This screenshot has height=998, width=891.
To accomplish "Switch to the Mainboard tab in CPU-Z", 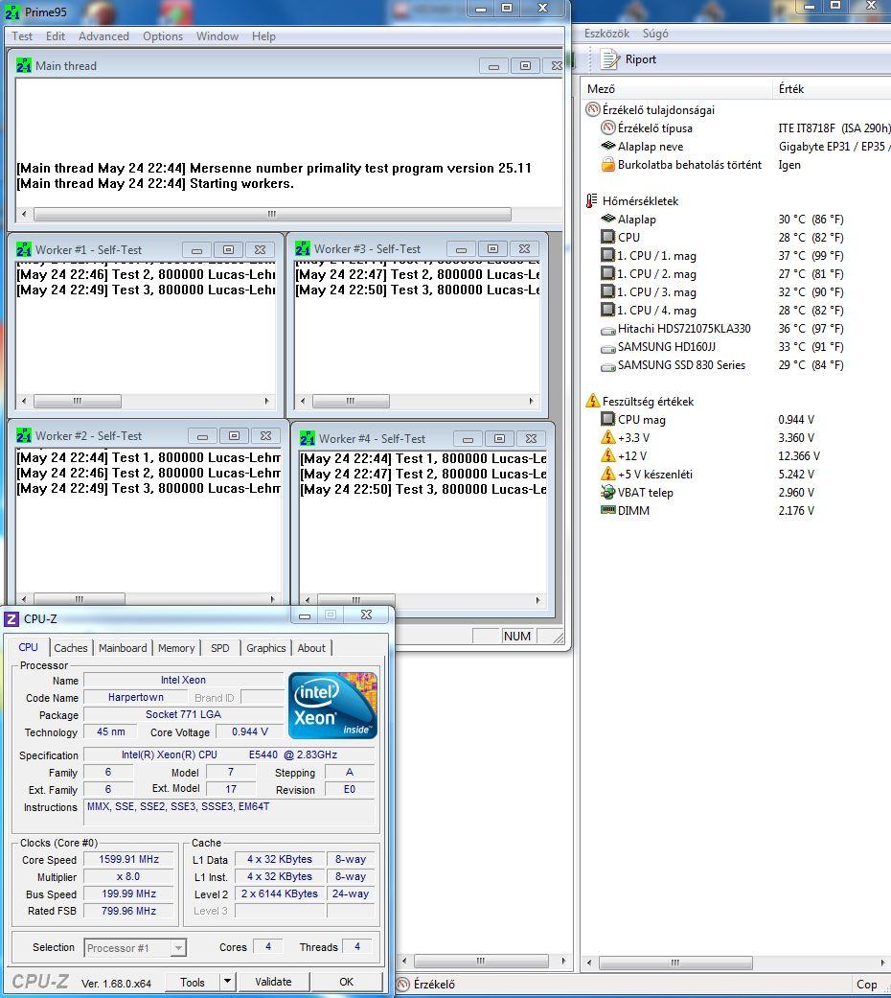I will 123,648.
